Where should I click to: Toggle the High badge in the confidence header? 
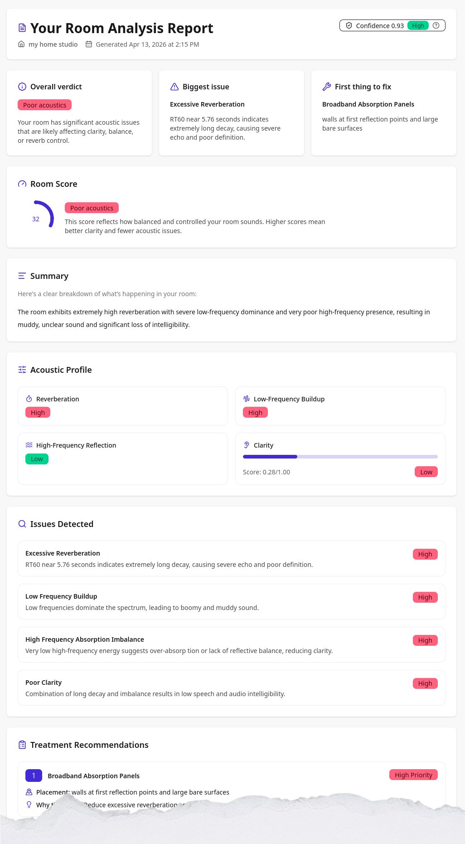point(417,25)
